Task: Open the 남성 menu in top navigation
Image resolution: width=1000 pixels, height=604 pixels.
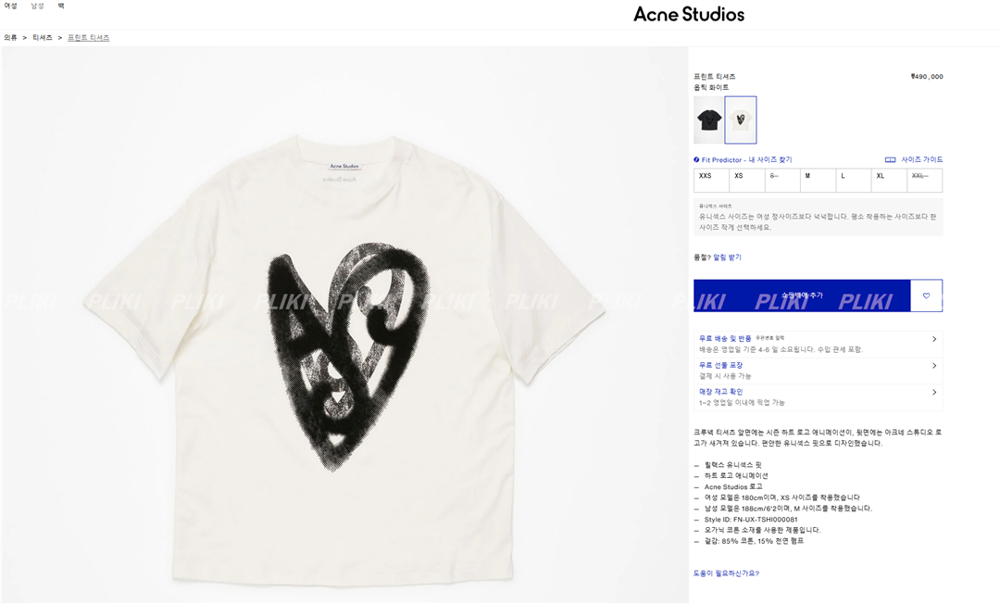Action: [x=38, y=6]
